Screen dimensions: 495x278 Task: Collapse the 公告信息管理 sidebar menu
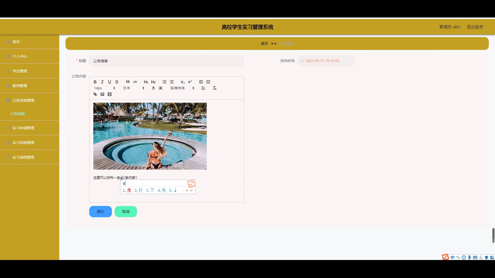tap(30, 100)
